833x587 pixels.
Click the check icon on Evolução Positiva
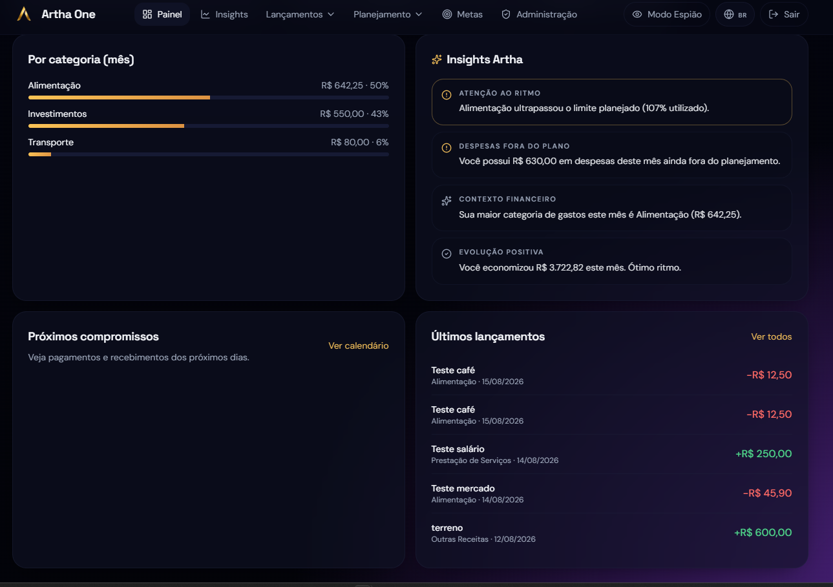pyautogui.click(x=447, y=254)
